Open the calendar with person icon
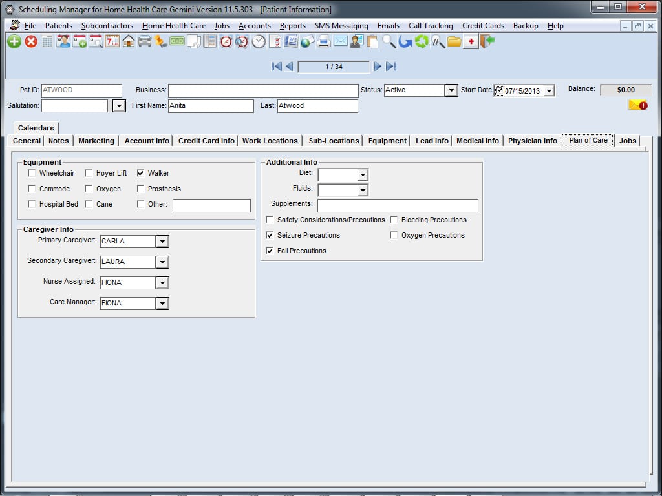Screen dimensions: 662x496 click(x=63, y=41)
